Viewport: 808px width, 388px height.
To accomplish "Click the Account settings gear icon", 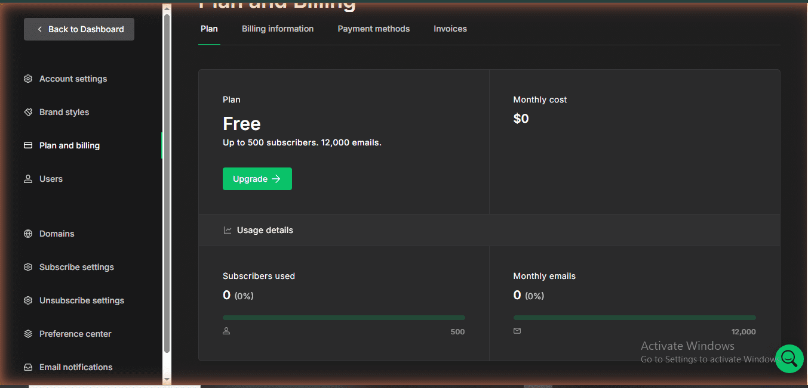I will coord(28,79).
